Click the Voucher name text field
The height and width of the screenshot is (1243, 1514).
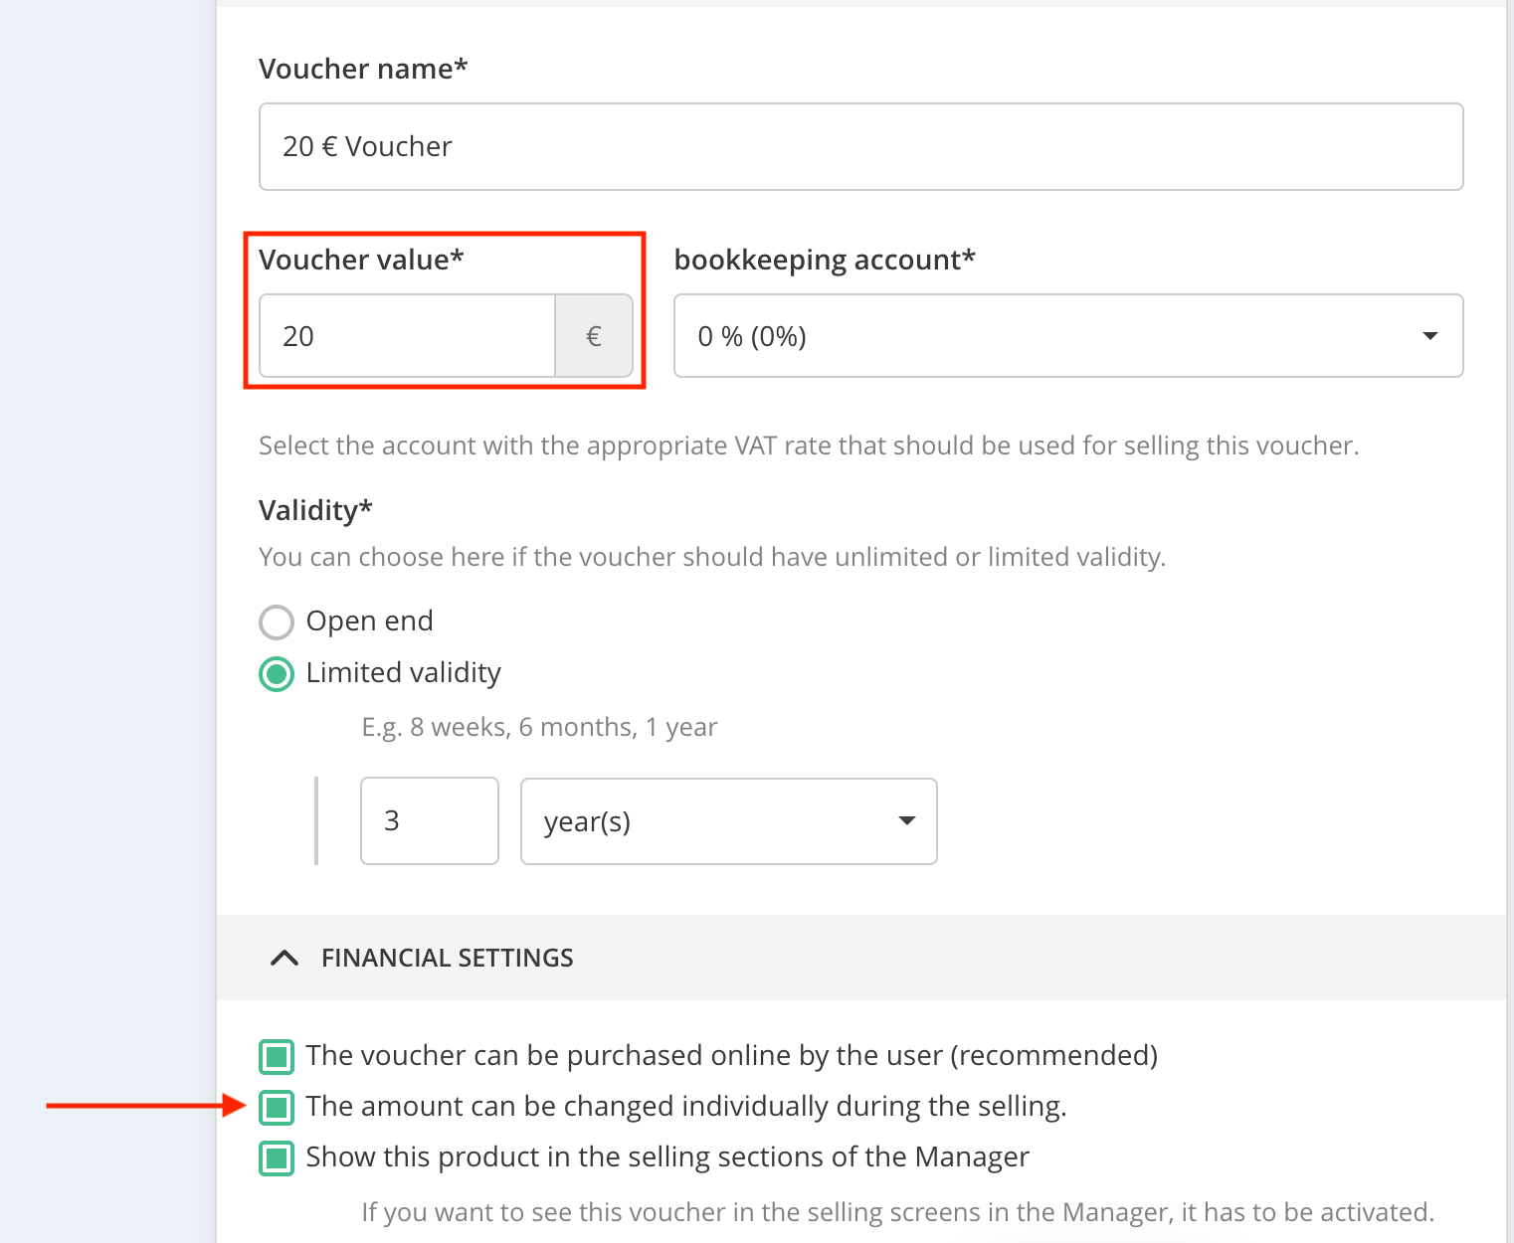click(860, 146)
